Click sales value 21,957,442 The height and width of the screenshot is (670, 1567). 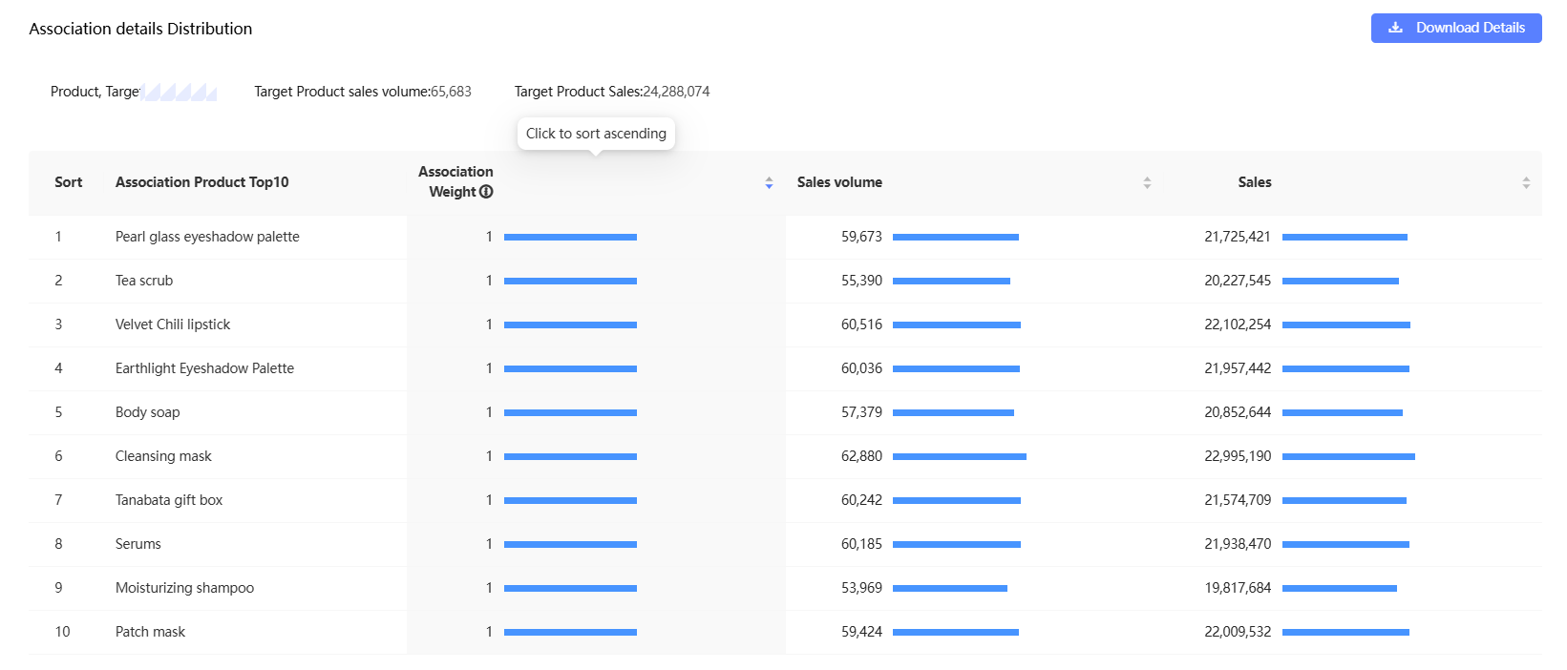[1238, 368]
